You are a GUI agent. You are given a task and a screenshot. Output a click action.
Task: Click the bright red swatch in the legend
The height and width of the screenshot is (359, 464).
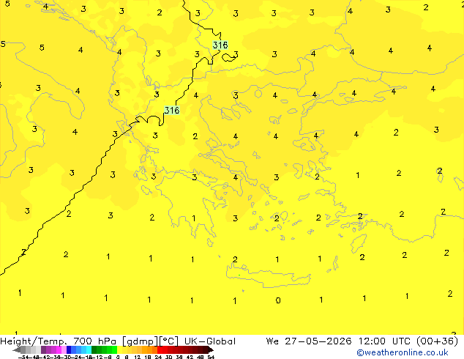(x=160, y=349)
